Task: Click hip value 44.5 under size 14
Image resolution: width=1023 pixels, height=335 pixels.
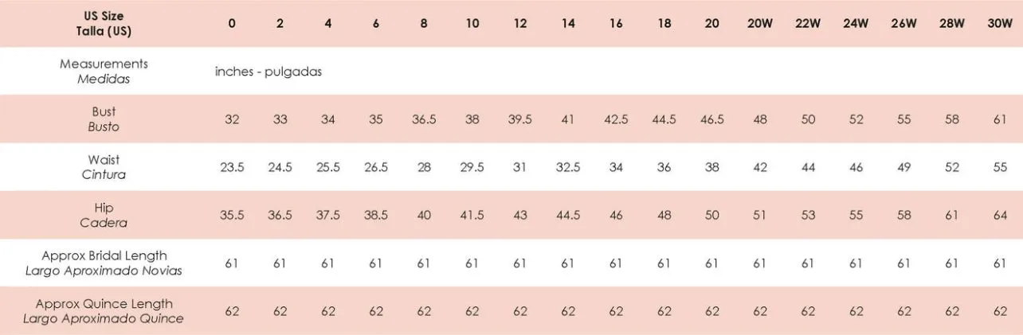Action: coord(568,215)
